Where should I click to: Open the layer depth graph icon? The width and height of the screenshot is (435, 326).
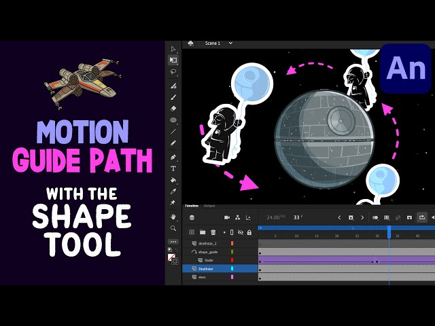(x=248, y=217)
